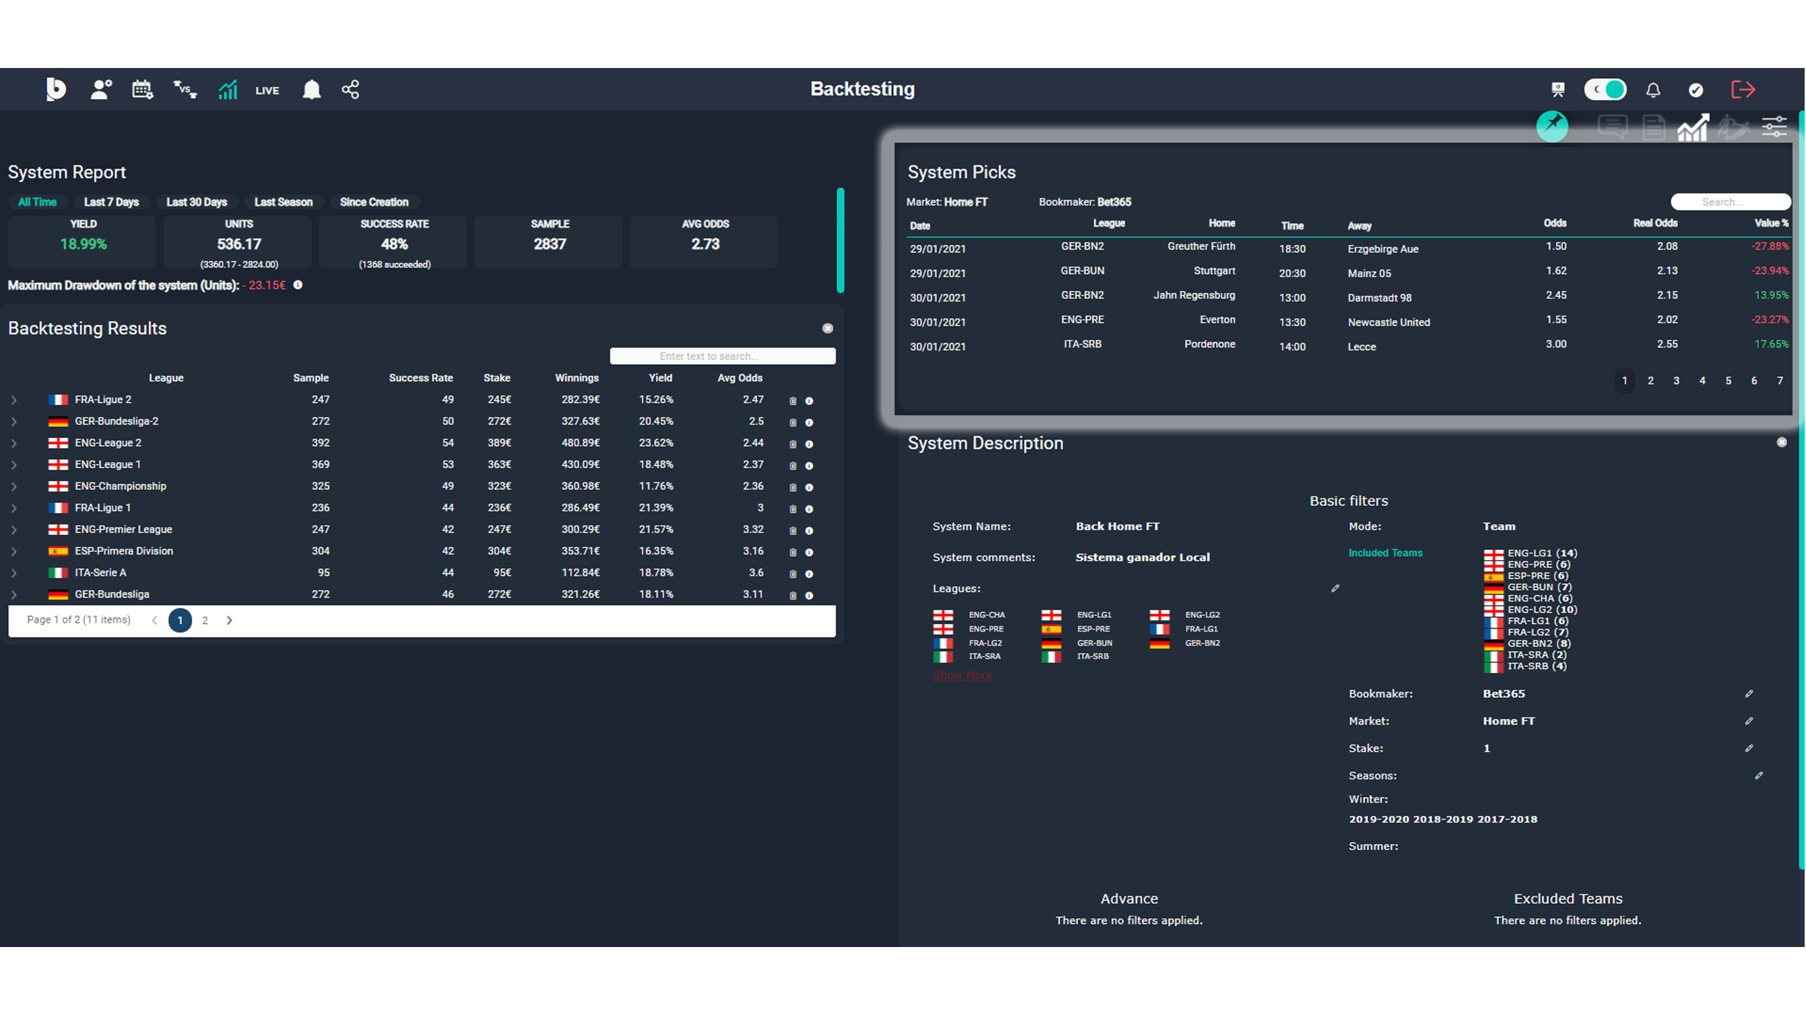Image resolution: width=1806 pixels, height=1015 pixels.
Task: Expand the GER-Bundesliga row
Action: click(x=14, y=594)
